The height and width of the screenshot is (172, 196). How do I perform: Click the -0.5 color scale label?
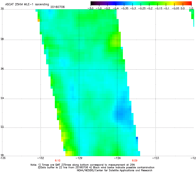point(107,8)
